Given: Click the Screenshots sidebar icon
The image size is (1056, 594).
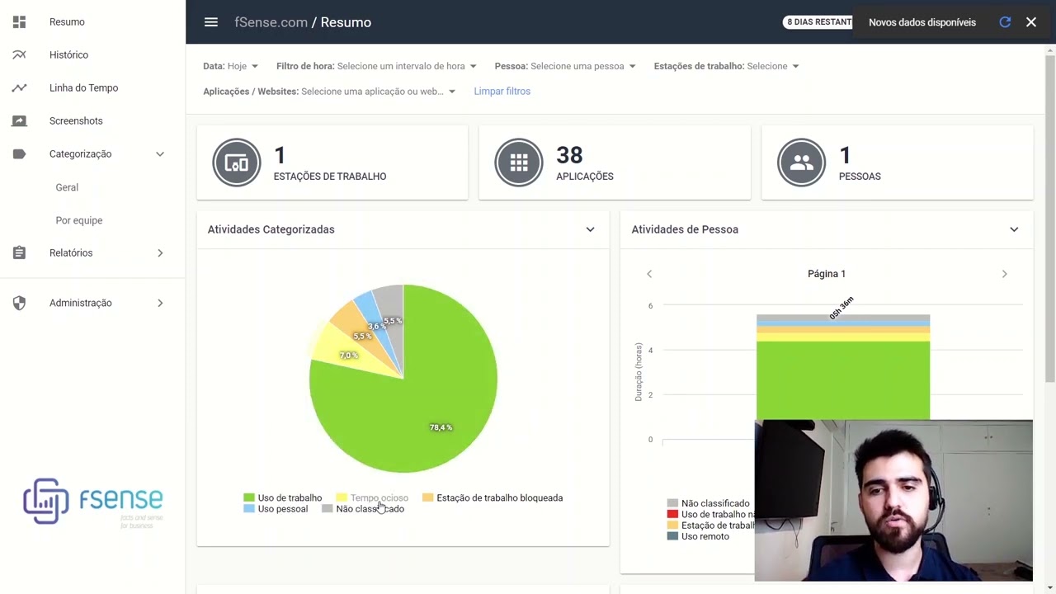Looking at the screenshot, I should click(19, 120).
